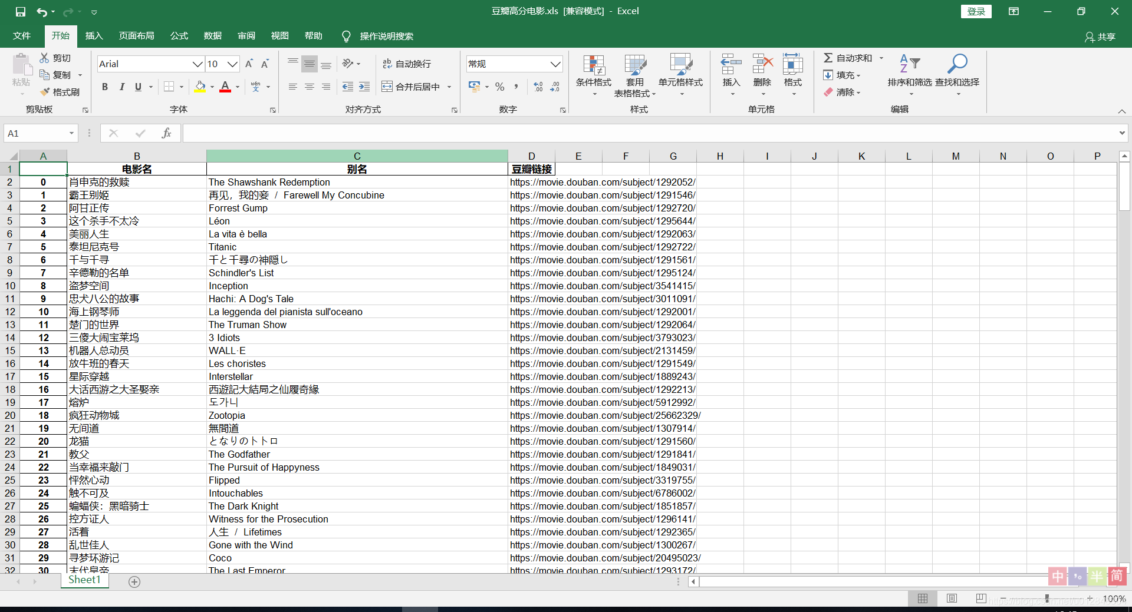This screenshot has width=1132, height=612.
Task: Expand Merge and Center (合并后居中) arrow
Action: [x=449, y=87]
